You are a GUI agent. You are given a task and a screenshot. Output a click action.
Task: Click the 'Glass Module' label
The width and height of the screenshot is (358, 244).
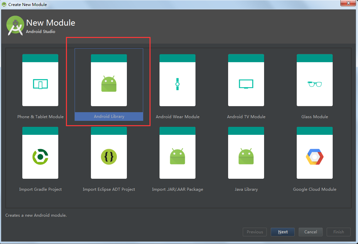coord(315,117)
